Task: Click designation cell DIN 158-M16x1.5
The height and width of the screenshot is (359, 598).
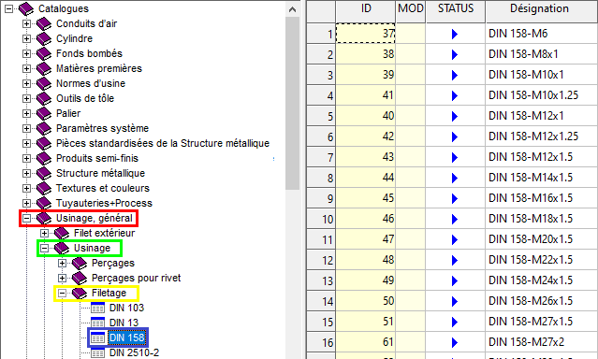Action: 542,198
